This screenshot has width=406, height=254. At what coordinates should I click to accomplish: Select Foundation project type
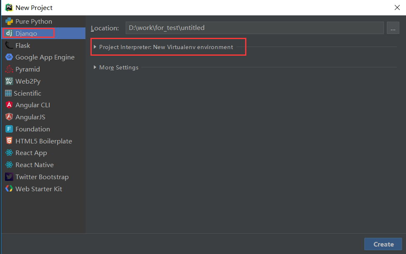(33, 129)
